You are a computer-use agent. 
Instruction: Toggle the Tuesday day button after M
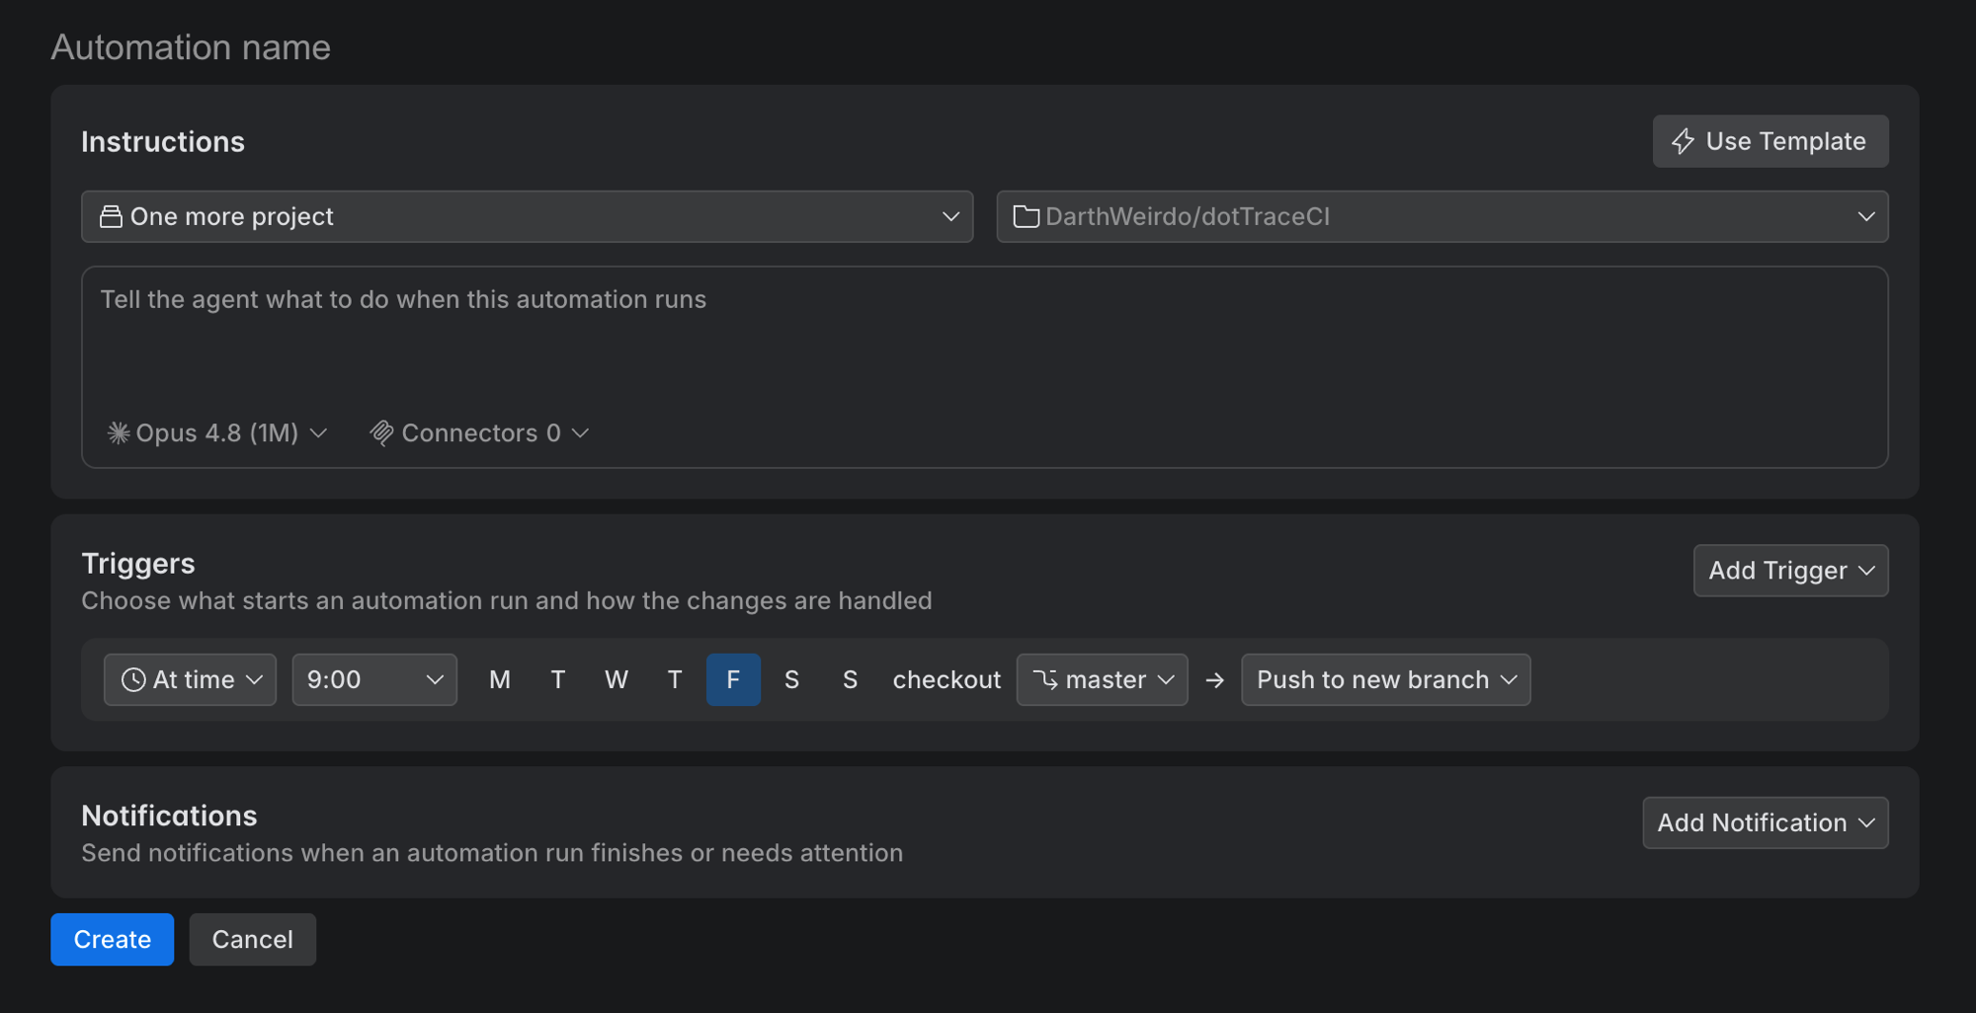[x=558, y=679]
